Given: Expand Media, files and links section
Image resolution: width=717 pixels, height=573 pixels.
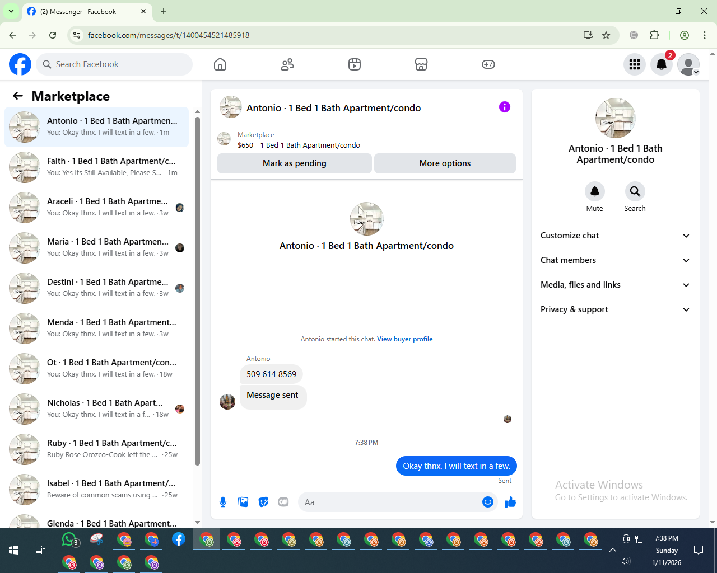Looking at the screenshot, I should click(615, 285).
